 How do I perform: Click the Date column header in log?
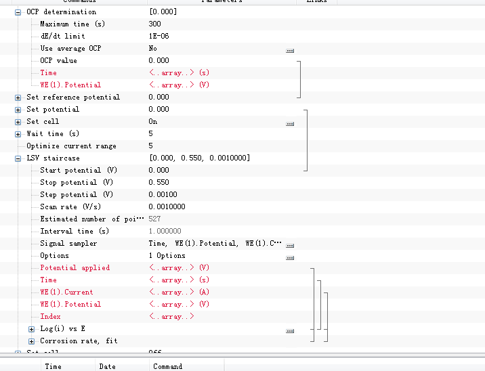(x=107, y=367)
